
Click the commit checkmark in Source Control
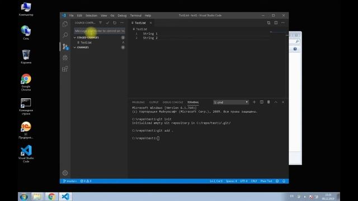[107, 23]
